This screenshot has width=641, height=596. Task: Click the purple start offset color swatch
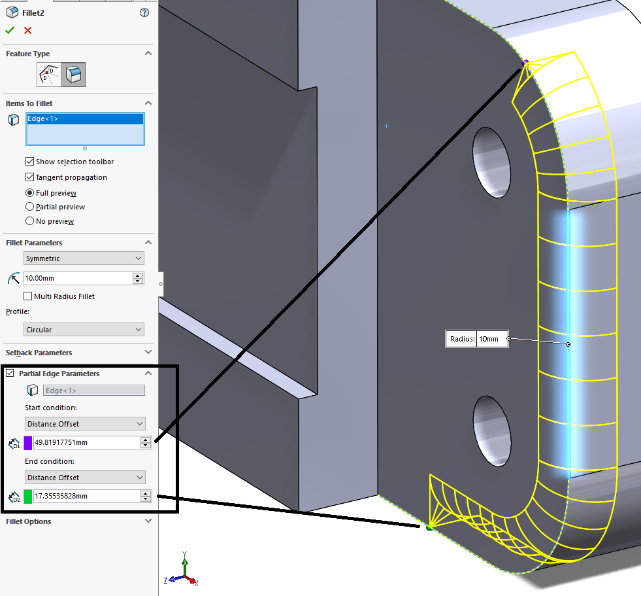(28, 443)
